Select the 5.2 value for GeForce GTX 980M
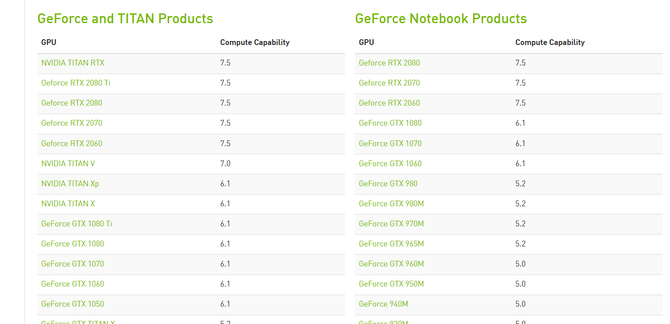This screenshot has height=324, width=670. pos(520,204)
